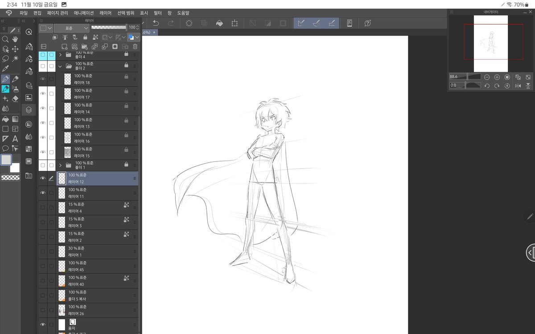Collapse the 폴더 2 folder
Viewport: 535px width, 334px height.
(60, 66)
